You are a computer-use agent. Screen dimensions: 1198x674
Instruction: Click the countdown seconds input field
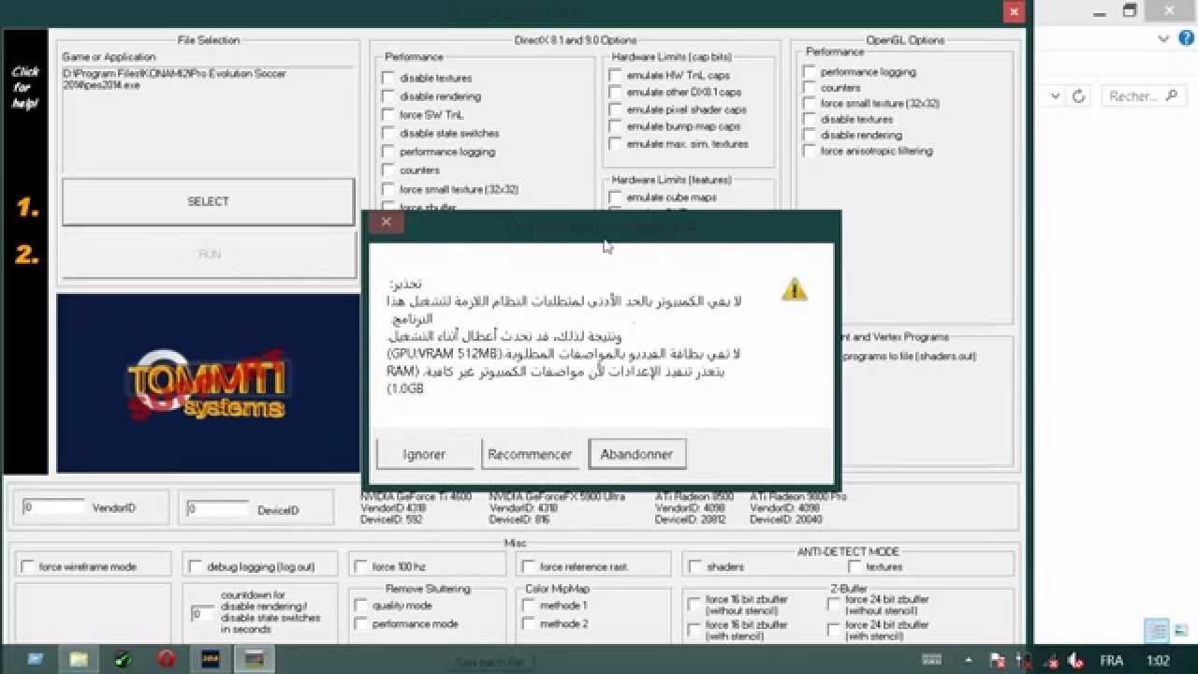pos(202,614)
